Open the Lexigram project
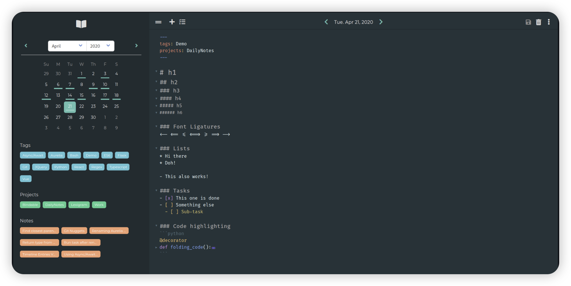571x286 pixels. (x=79, y=205)
